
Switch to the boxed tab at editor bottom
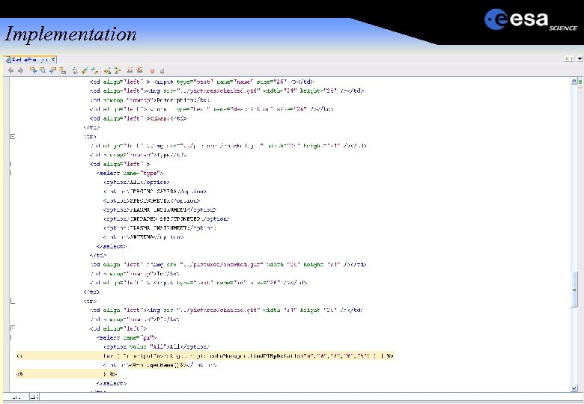[34, 397]
